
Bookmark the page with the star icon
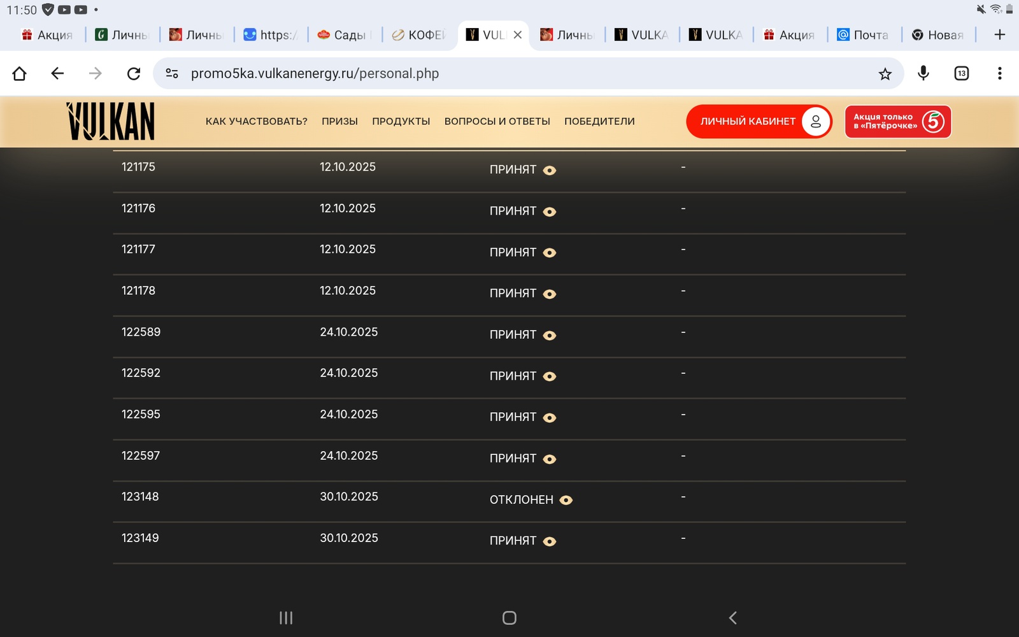[x=885, y=74]
